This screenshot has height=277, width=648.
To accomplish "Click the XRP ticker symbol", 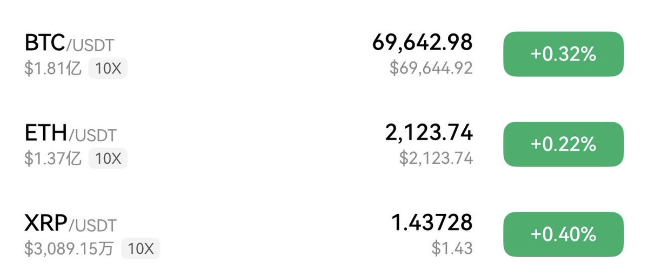I will pos(46,223).
